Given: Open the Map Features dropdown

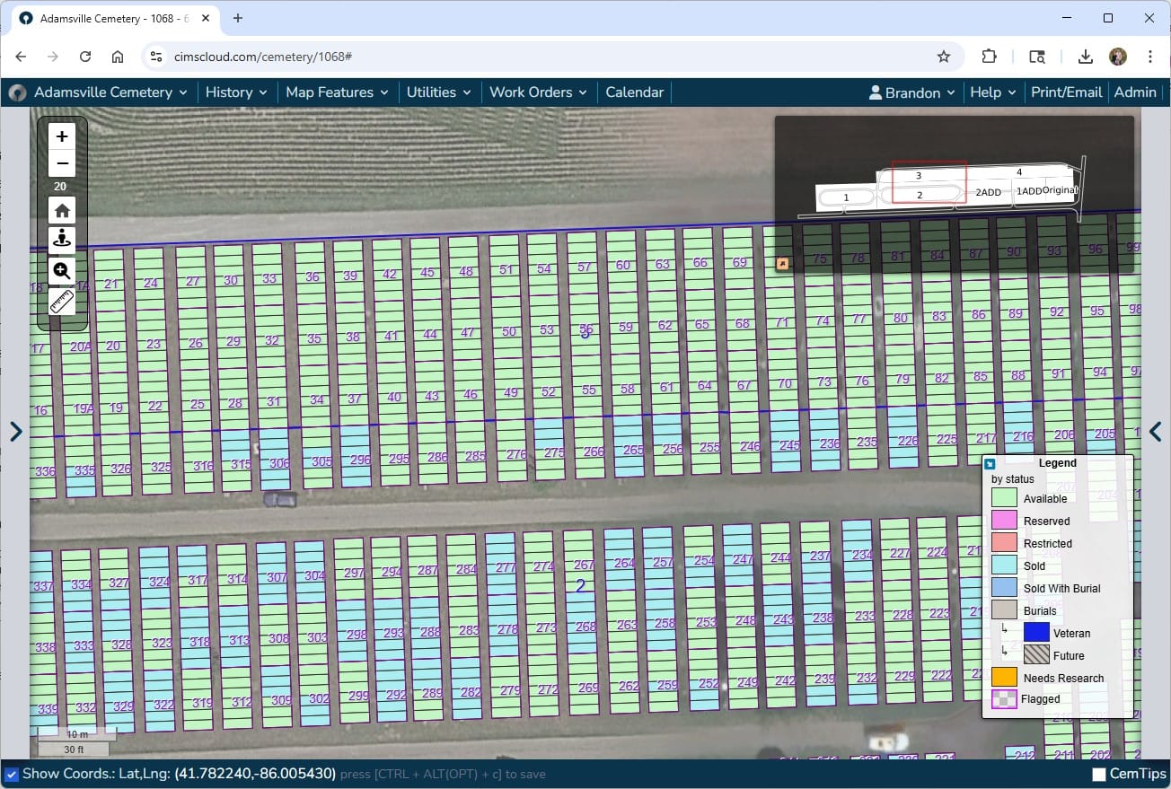Looking at the screenshot, I should coord(336,92).
